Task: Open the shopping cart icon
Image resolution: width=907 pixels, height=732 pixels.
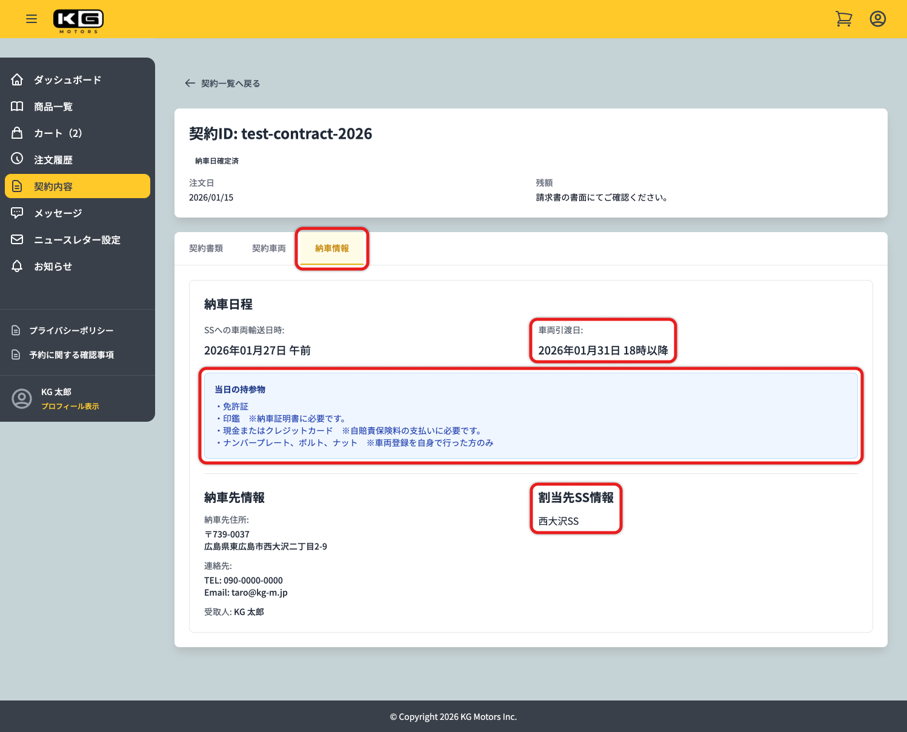Action: 844,19
